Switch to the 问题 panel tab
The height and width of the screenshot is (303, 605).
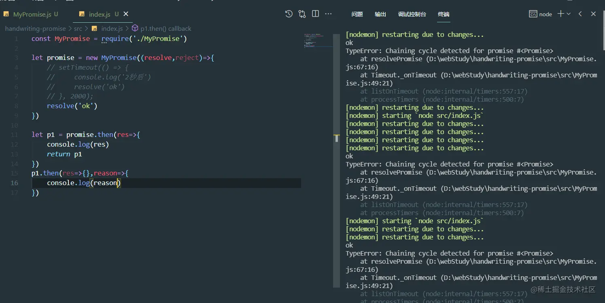tap(357, 14)
